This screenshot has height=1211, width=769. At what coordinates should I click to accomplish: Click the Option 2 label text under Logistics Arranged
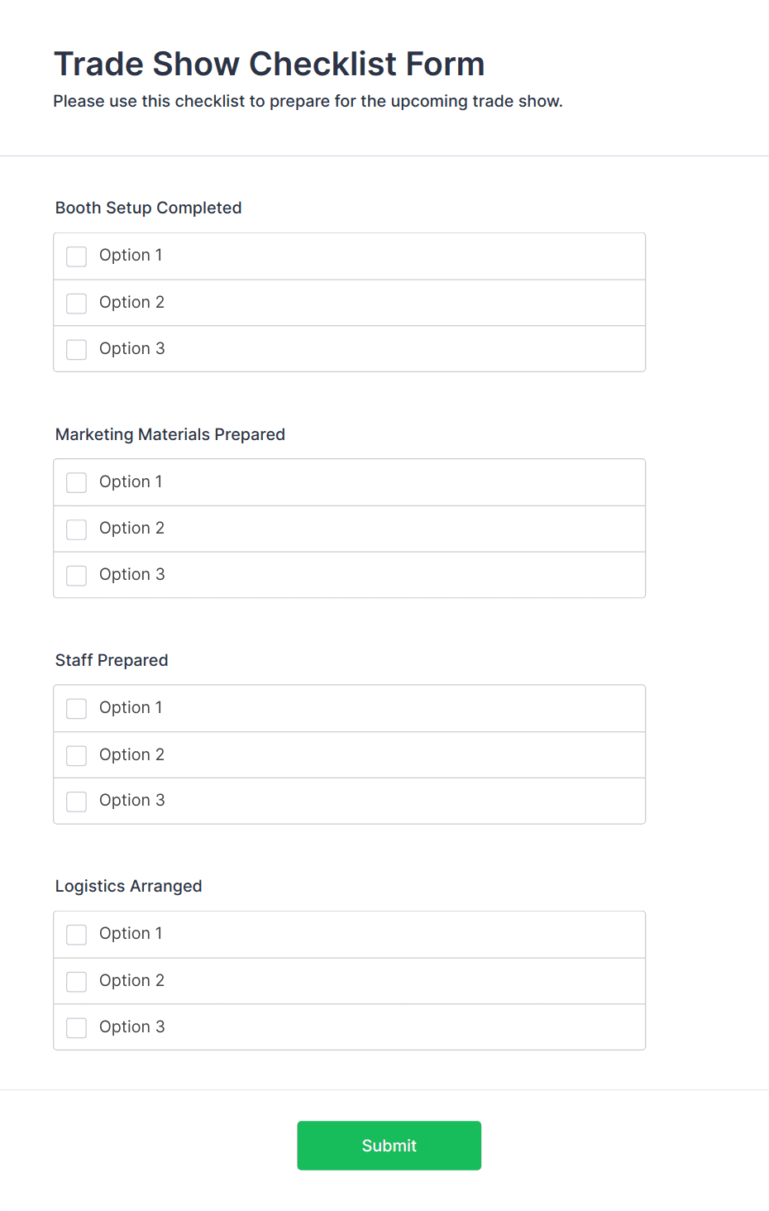coord(131,980)
